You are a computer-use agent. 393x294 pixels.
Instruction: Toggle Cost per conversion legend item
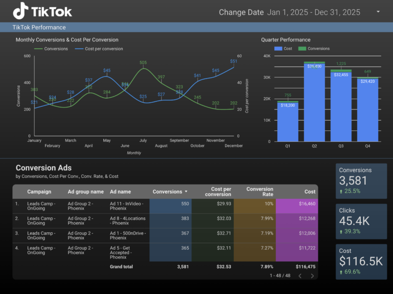coord(99,49)
